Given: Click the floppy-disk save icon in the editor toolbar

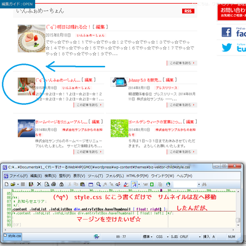Looking at the screenshot, I should [x=31, y=184].
